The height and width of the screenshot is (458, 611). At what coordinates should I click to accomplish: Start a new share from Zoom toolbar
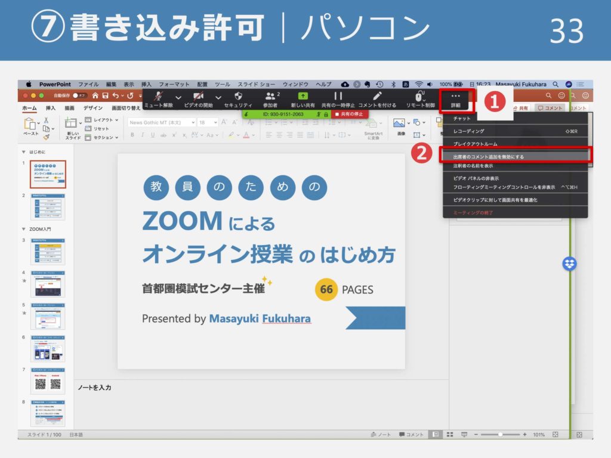[303, 100]
